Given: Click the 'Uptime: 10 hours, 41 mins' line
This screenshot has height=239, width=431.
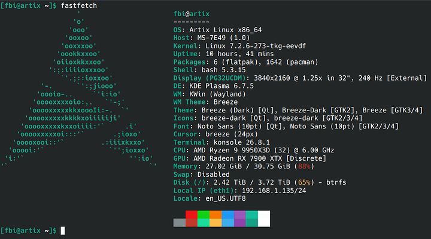Looking at the screenshot, I should [x=223, y=54].
